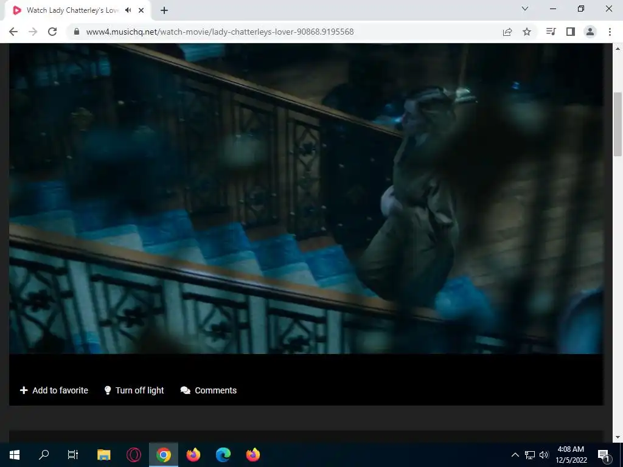The width and height of the screenshot is (623, 467).
Task: Click scrollbar down arrow
Action: 618,437
